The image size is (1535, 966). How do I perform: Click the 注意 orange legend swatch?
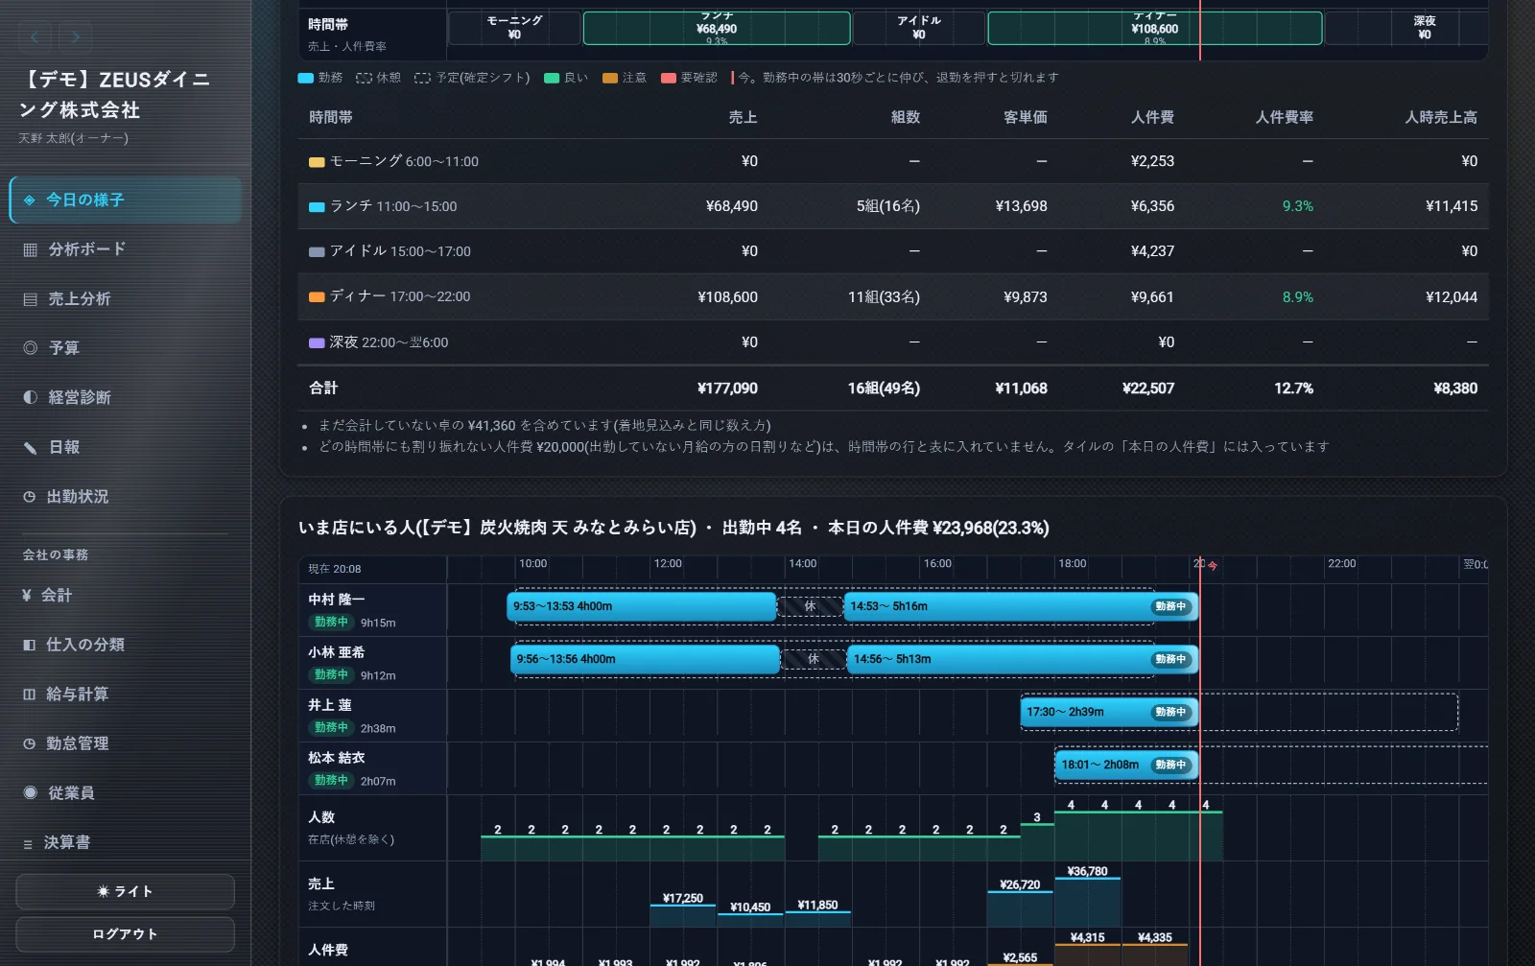tap(610, 78)
